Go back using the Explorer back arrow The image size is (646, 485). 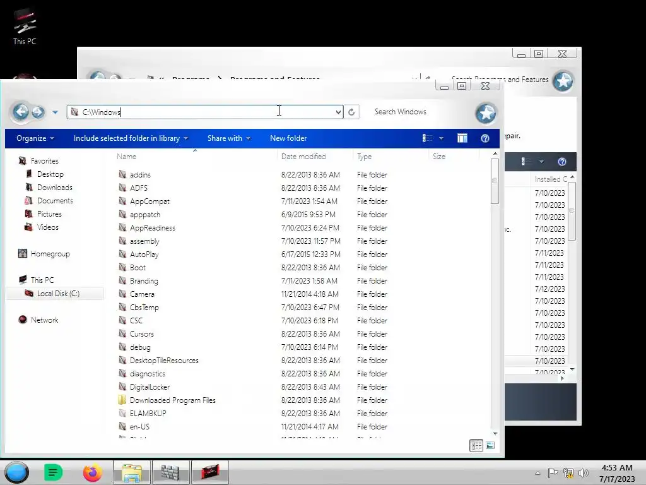[21, 111]
